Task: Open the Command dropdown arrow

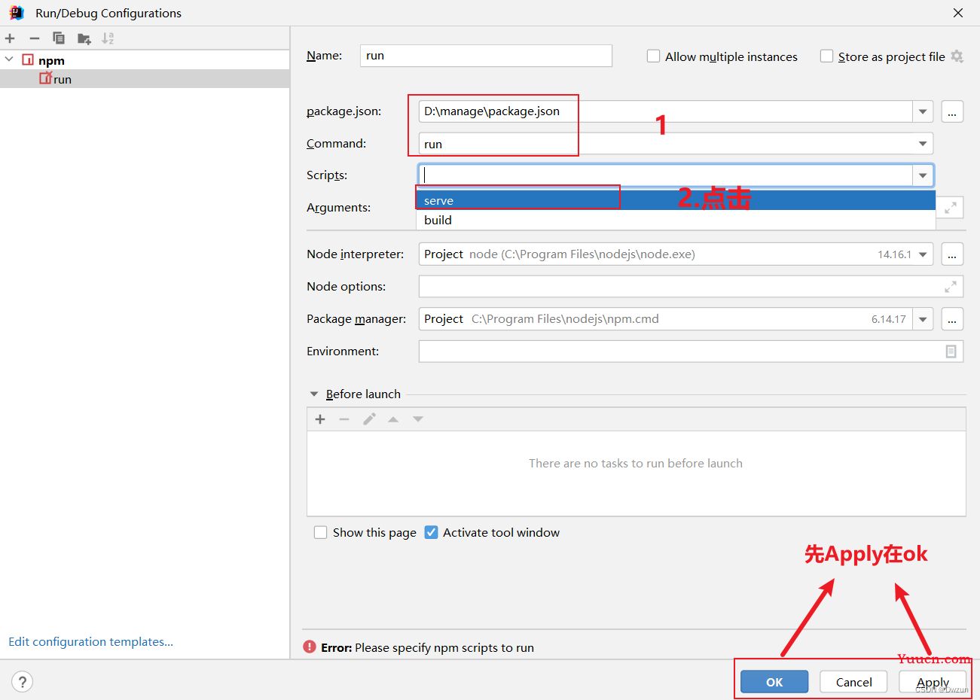Action: point(923,144)
